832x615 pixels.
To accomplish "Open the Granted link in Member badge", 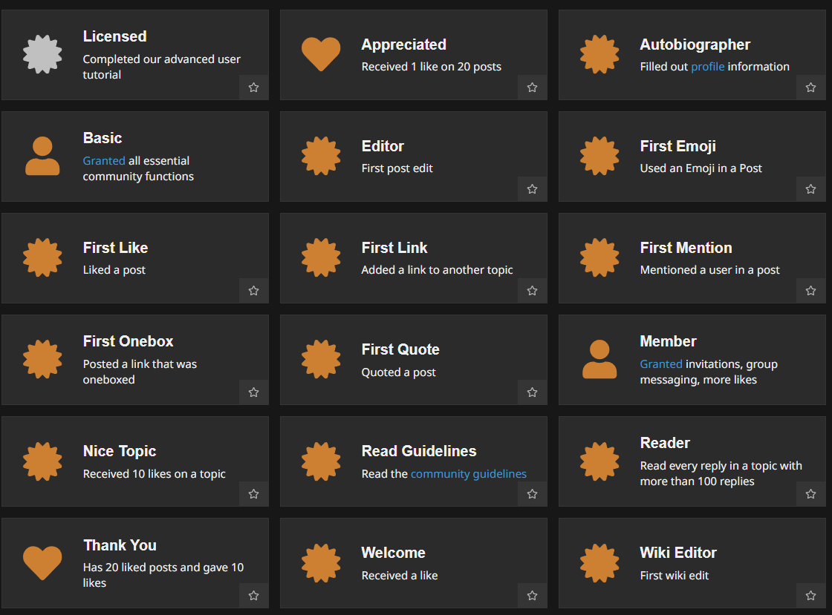I will [x=661, y=364].
